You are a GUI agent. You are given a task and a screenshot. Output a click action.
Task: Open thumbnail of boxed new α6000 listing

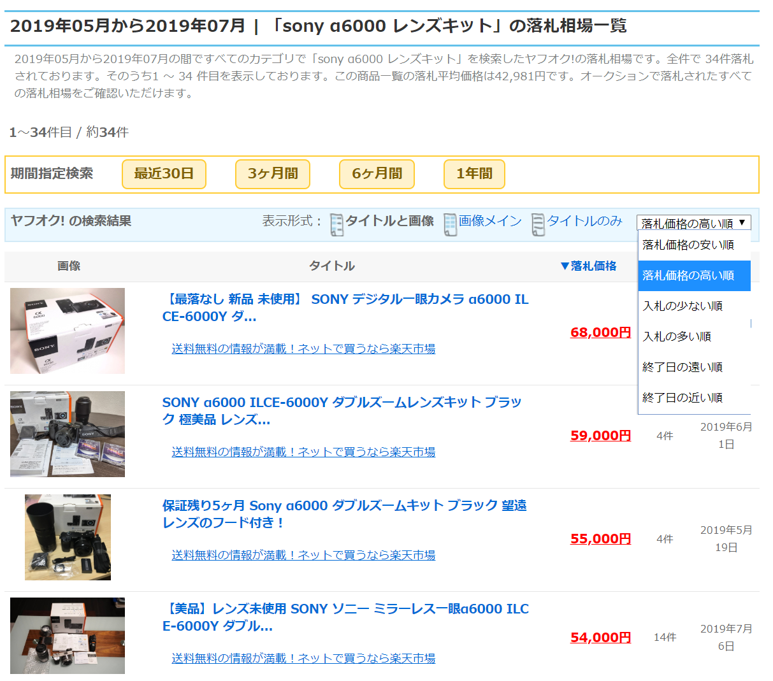click(68, 331)
